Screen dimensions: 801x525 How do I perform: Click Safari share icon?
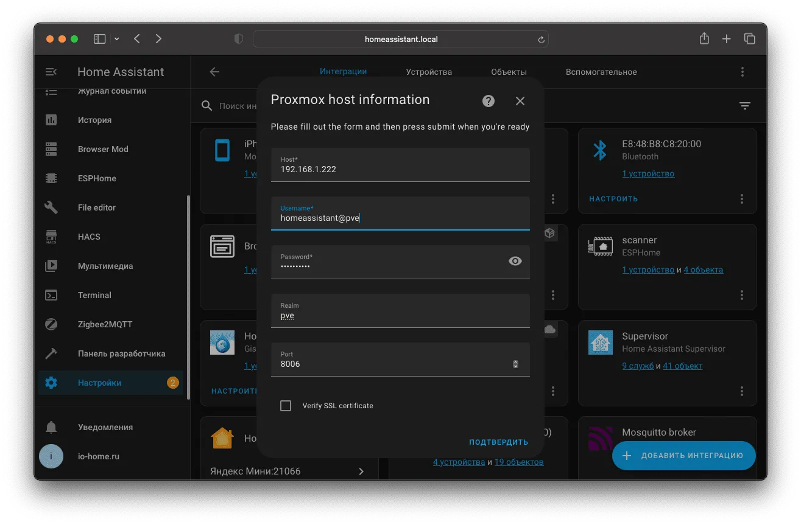click(x=704, y=38)
